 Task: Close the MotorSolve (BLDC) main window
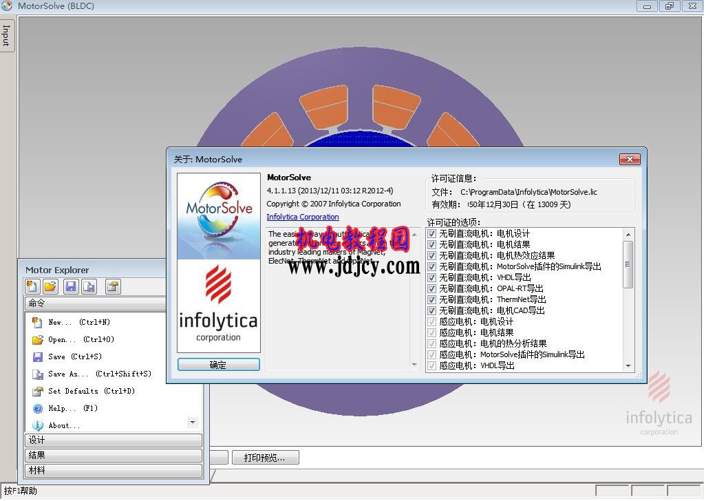[692, 6]
